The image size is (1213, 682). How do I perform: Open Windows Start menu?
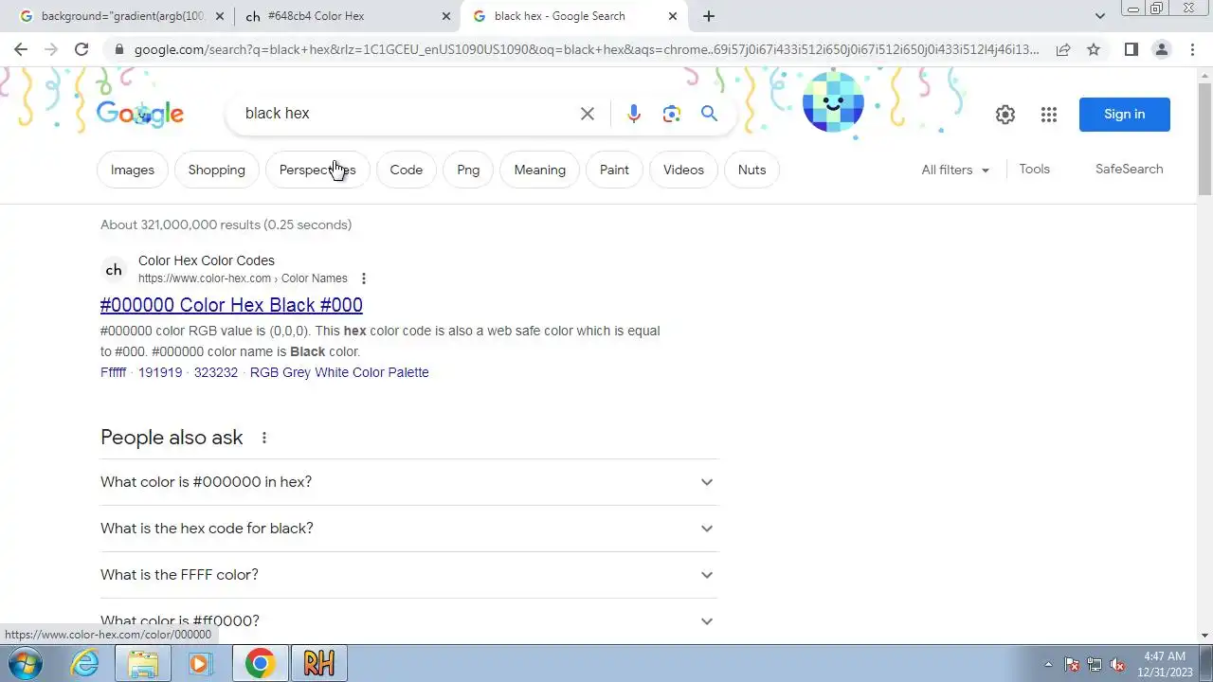click(x=25, y=663)
